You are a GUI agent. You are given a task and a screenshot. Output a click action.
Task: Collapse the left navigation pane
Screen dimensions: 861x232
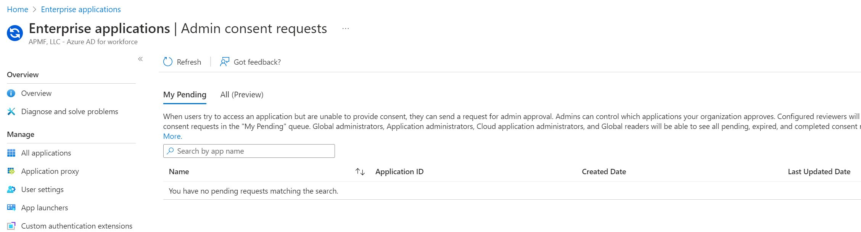coord(140,59)
